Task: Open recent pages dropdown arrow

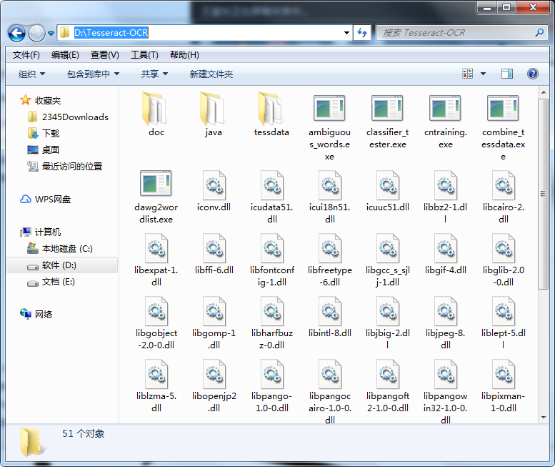Action: point(51,34)
